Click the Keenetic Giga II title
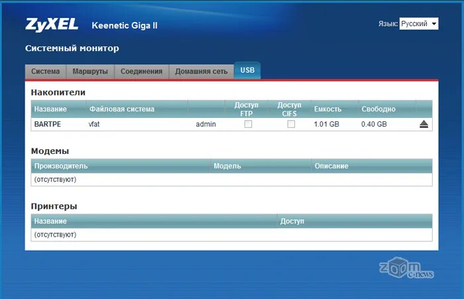 pyautogui.click(x=124, y=26)
